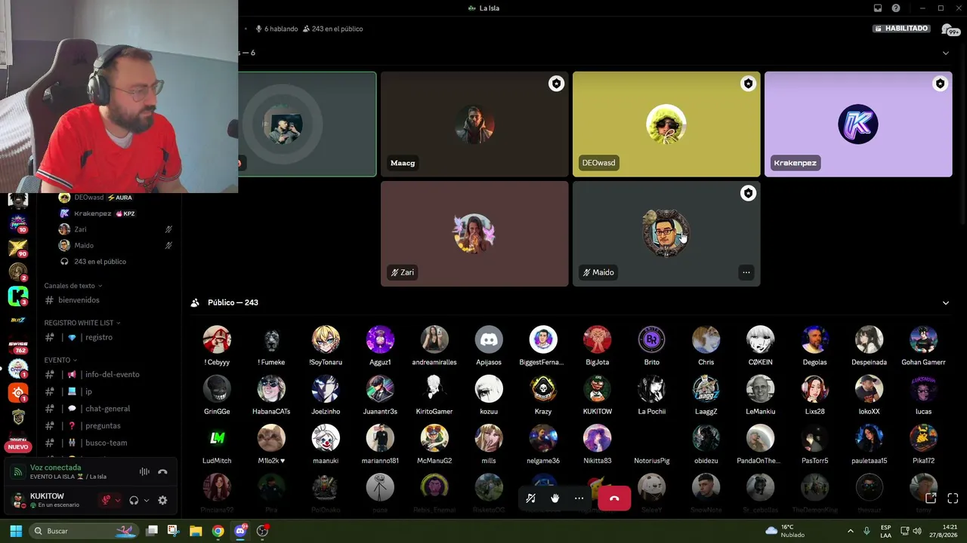Open User Settings gear
The width and height of the screenshot is (967, 543).
(162, 500)
